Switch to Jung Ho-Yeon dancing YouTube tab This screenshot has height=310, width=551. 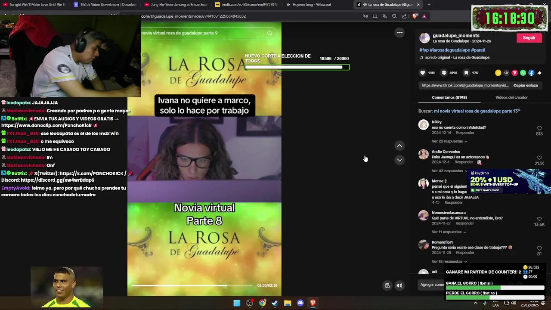click(176, 5)
